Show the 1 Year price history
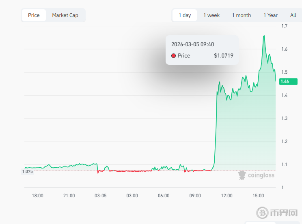This screenshot has width=302, height=224. click(270, 15)
